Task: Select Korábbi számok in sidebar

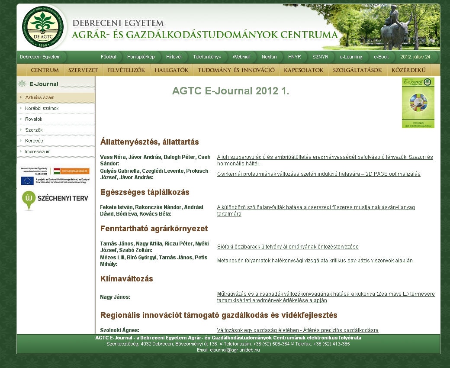Action: [56, 108]
